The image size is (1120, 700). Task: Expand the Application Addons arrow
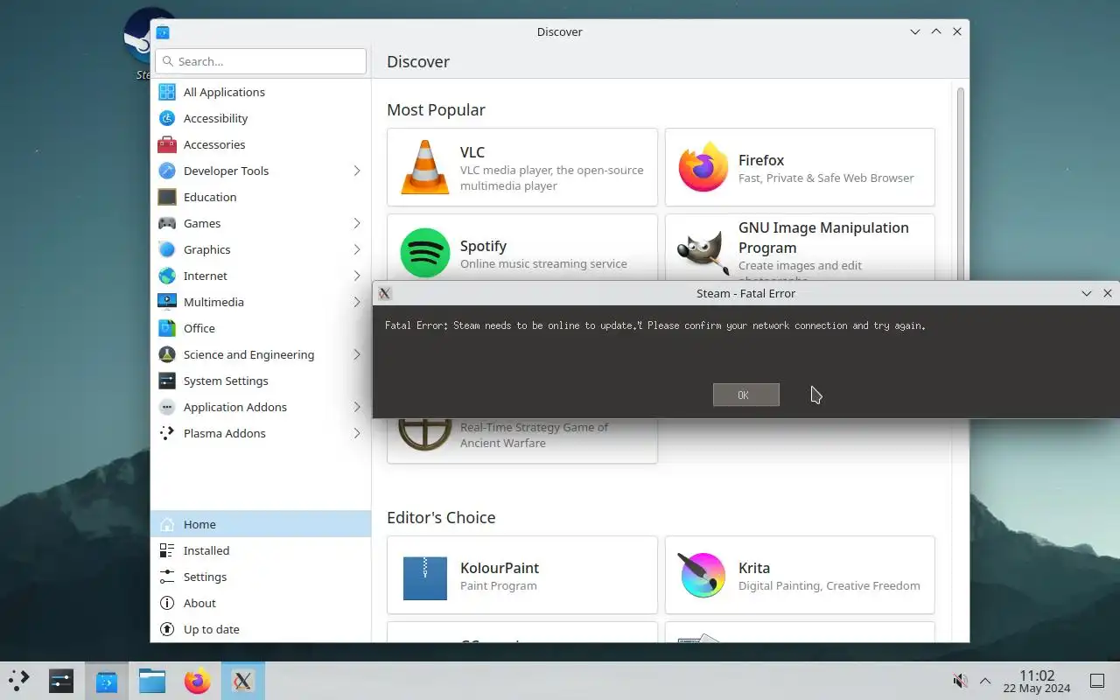tap(357, 407)
